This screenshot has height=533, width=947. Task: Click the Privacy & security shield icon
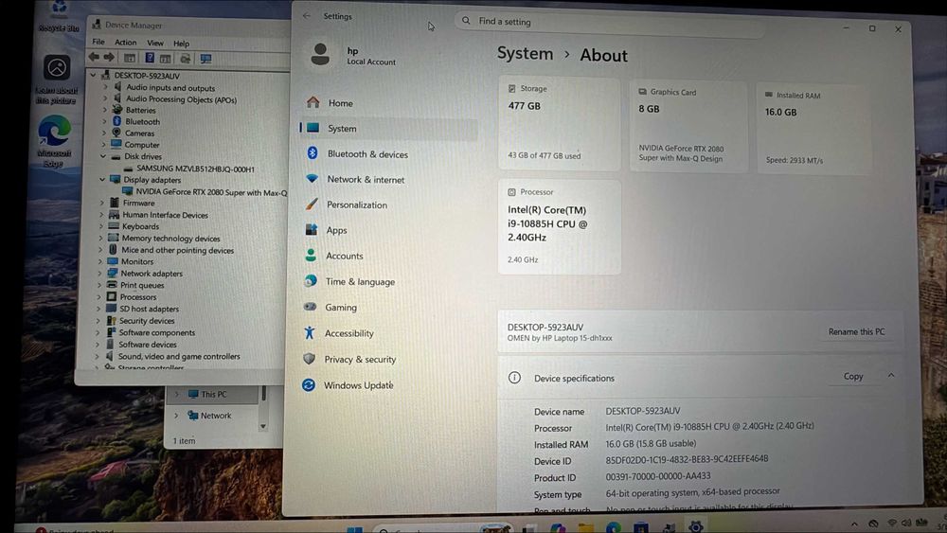click(x=310, y=359)
